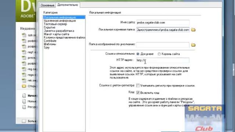
Task: Select the Документ radio button
Action: 138,54
